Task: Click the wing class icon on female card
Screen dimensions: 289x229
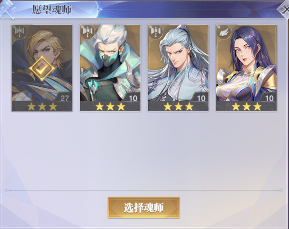Action: point(224,32)
